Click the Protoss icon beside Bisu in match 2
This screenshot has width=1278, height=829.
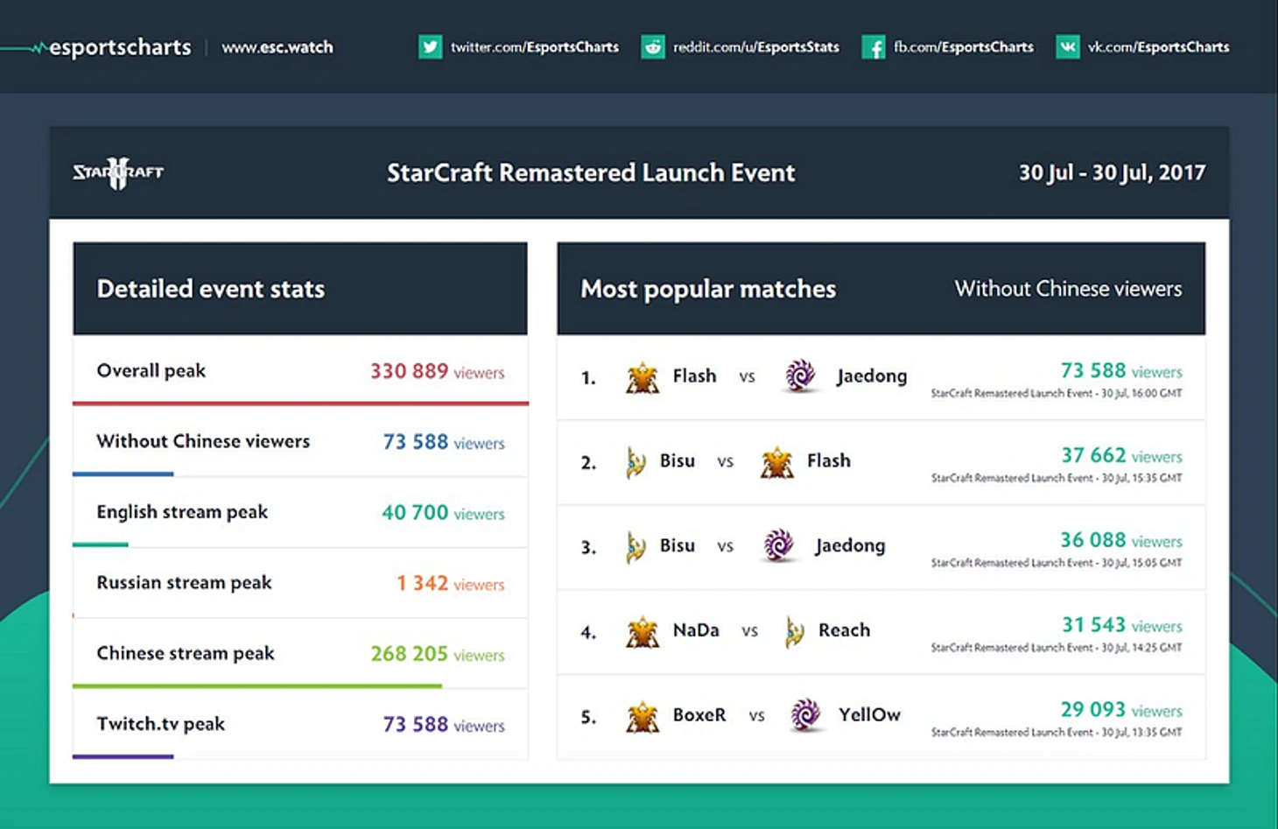(x=635, y=462)
